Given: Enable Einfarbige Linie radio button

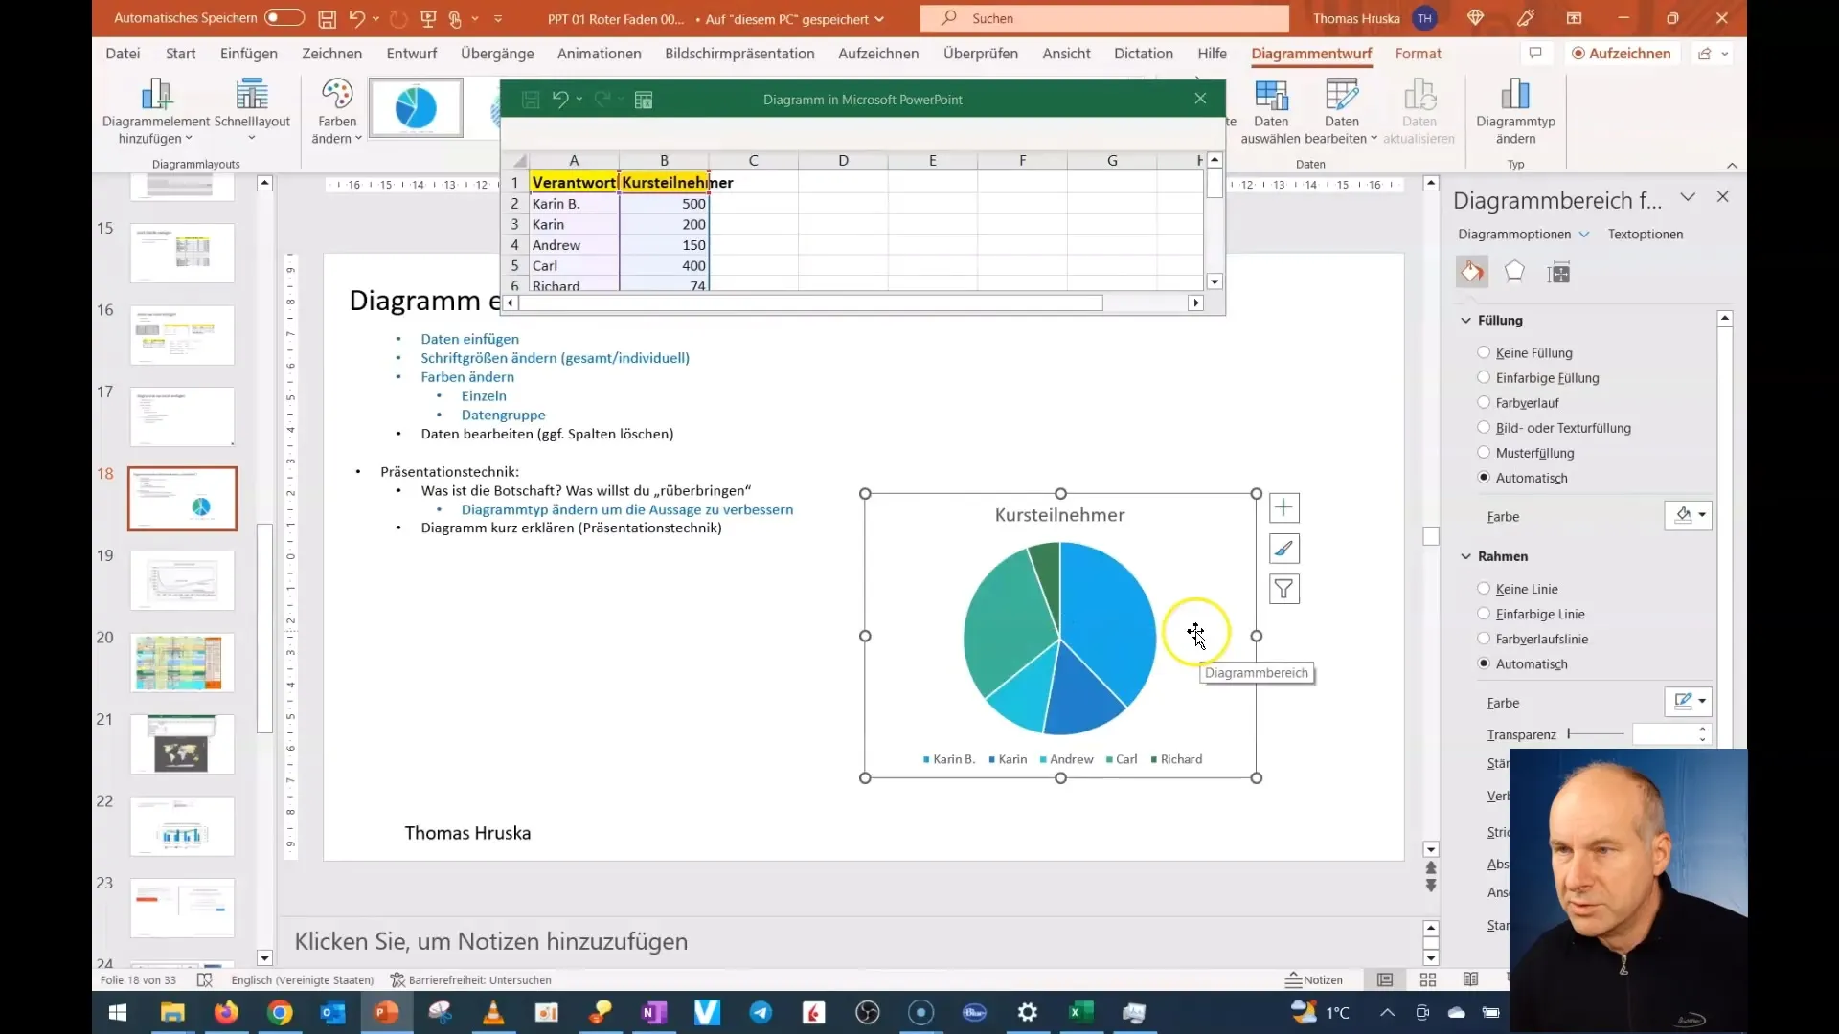Looking at the screenshot, I should pos(1484,614).
